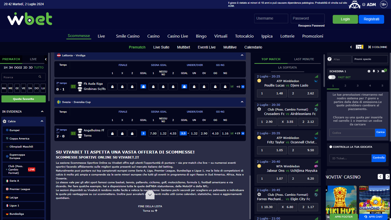The height and width of the screenshot is (220, 391).
Task: Select the Controlla la tua giocata radio
Action: pyautogui.click(x=331, y=147)
